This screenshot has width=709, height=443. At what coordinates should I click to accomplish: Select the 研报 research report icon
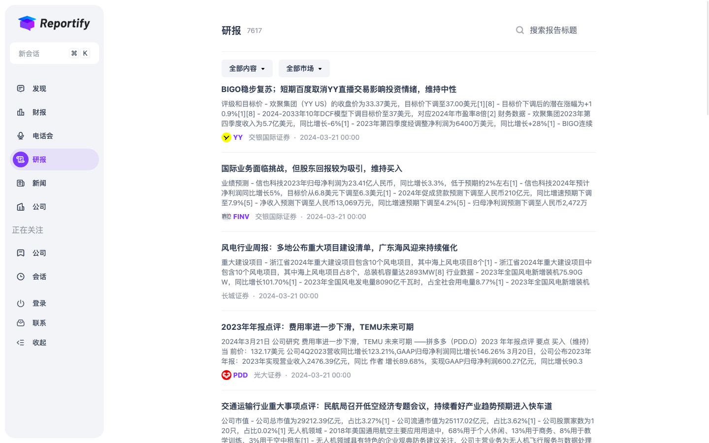pos(21,159)
